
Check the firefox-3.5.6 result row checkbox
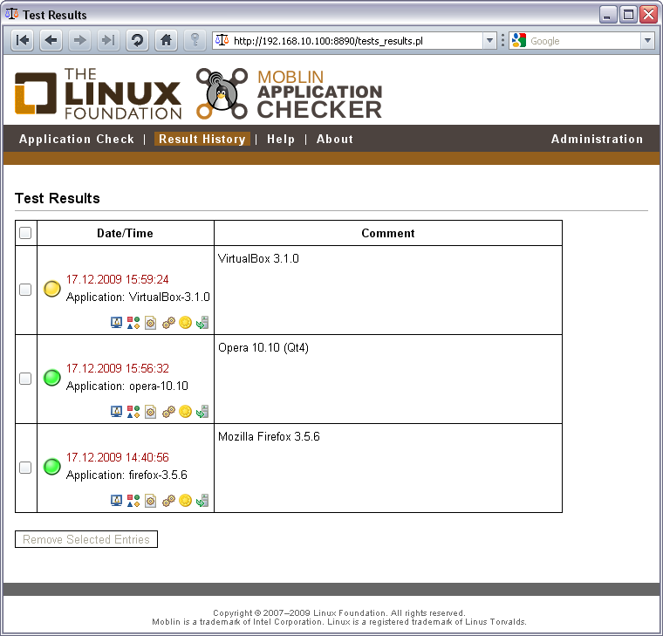click(x=25, y=468)
